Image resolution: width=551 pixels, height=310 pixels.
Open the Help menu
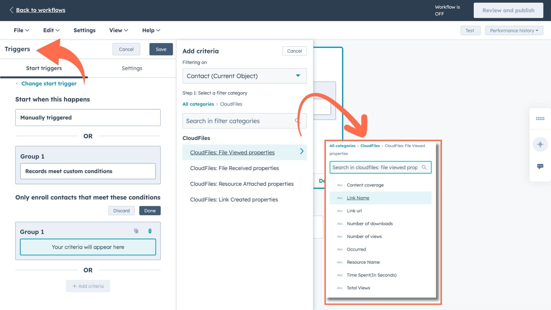[x=151, y=30]
